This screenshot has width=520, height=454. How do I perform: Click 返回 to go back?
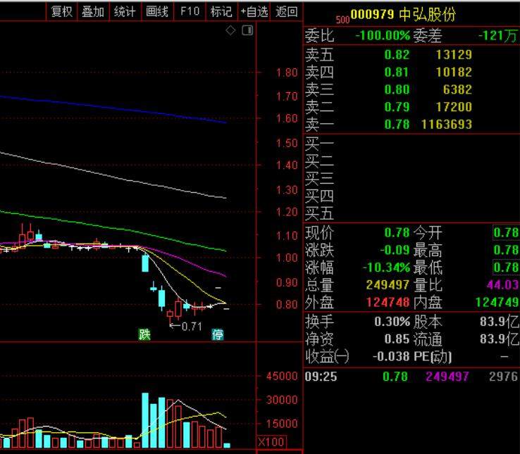[287, 11]
